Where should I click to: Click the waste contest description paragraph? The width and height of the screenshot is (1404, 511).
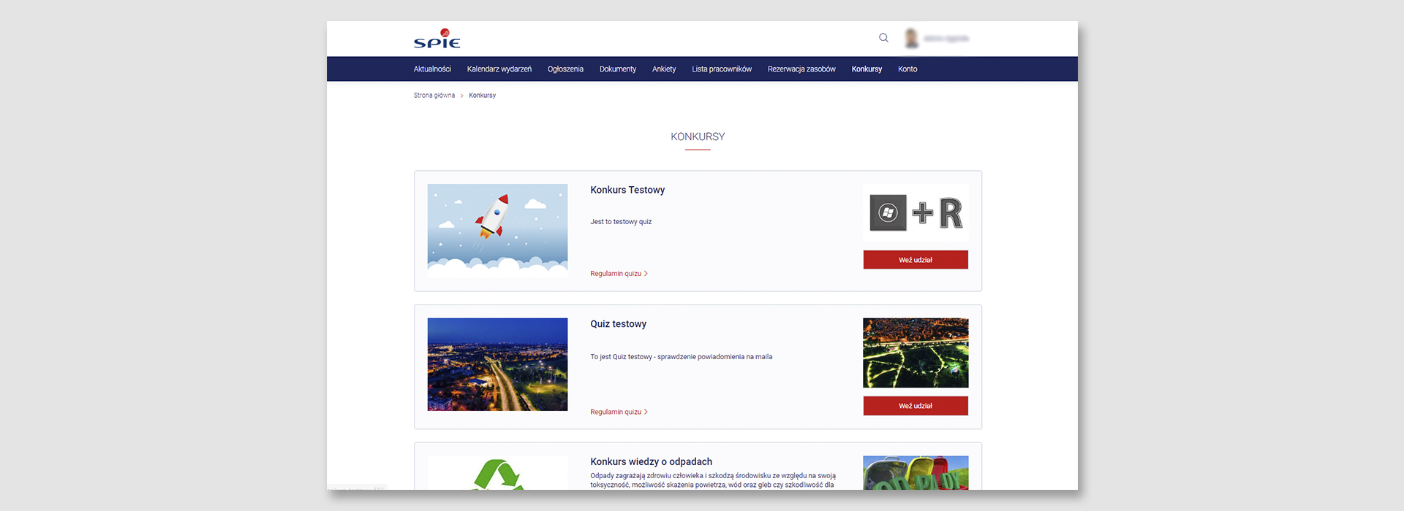713,480
